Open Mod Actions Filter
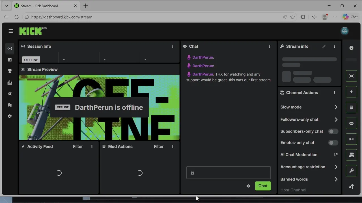 click(x=159, y=147)
